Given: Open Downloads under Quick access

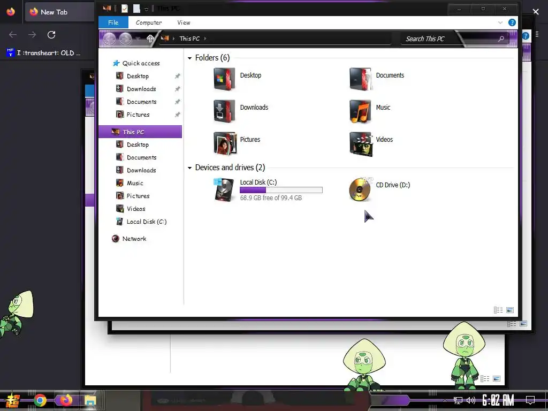Looking at the screenshot, I should point(141,89).
